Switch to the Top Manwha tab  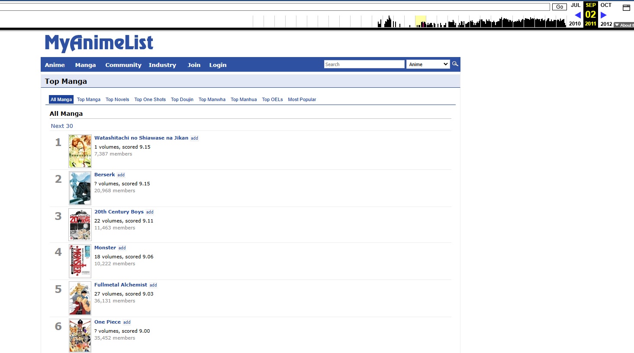pos(212,99)
